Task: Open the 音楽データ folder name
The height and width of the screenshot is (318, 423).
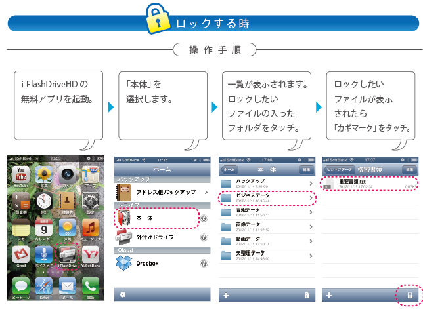Action: point(248,210)
